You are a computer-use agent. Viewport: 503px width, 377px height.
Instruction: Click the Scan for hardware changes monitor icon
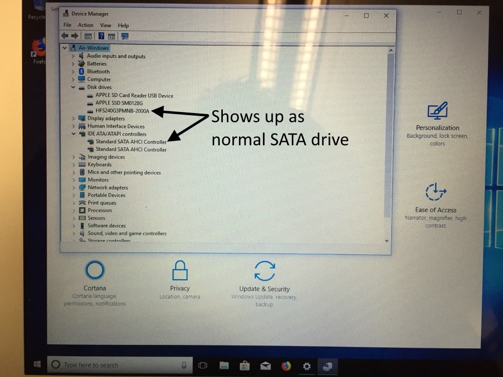tap(125, 36)
